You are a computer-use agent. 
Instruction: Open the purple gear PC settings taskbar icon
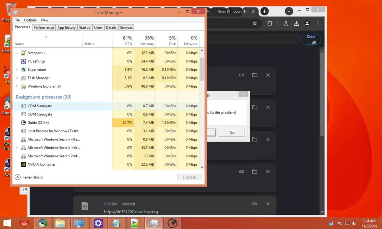[x=98, y=223]
